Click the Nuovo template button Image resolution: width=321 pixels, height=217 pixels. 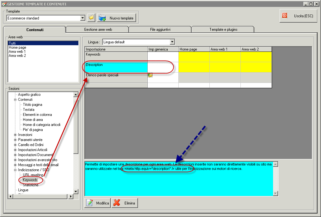click(117, 18)
